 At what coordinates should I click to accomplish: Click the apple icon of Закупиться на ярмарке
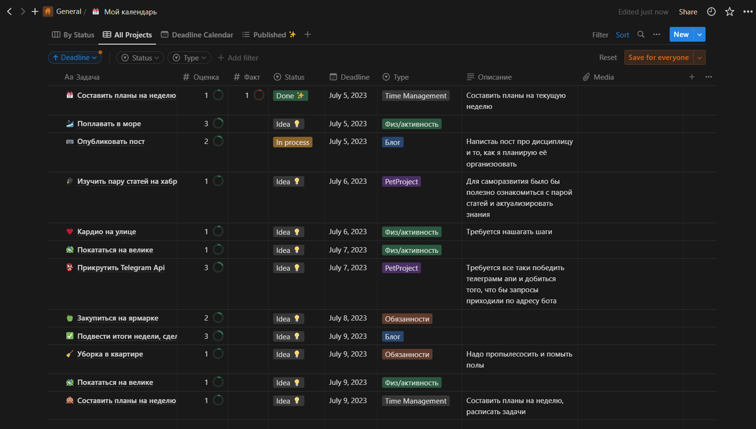pos(69,318)
